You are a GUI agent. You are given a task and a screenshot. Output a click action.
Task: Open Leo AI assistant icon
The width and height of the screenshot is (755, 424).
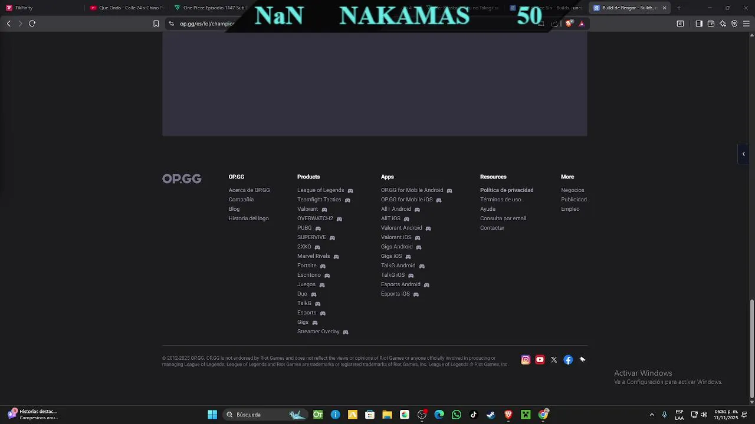pos(723,24)
